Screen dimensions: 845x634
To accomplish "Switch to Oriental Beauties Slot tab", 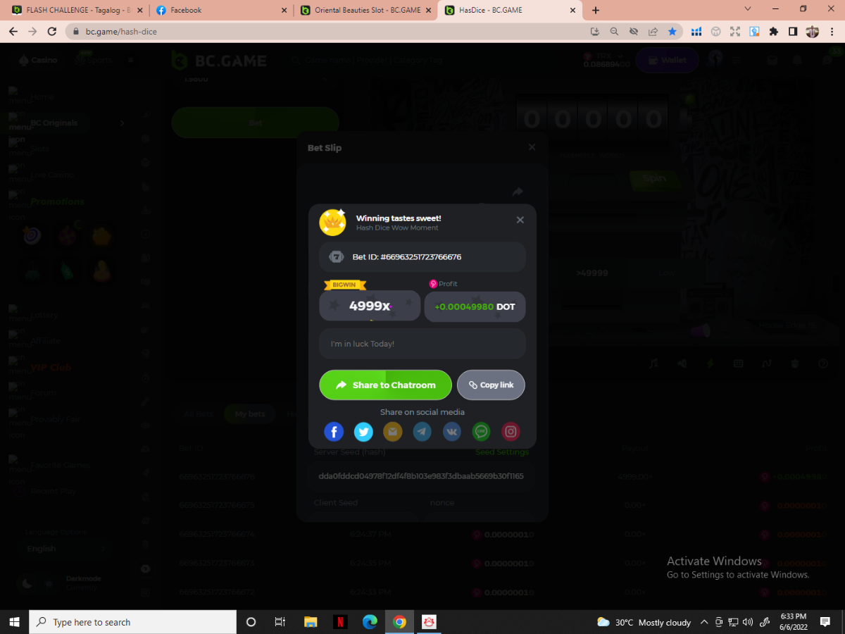I will (x=365, y=11).
